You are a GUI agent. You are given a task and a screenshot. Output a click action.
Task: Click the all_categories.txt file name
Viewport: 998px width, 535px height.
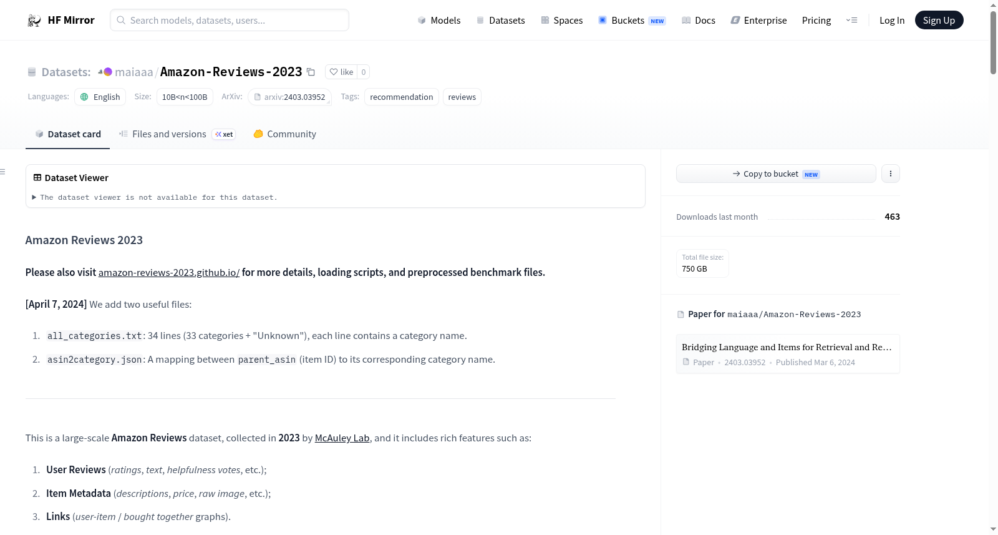(x=95, y=336)
